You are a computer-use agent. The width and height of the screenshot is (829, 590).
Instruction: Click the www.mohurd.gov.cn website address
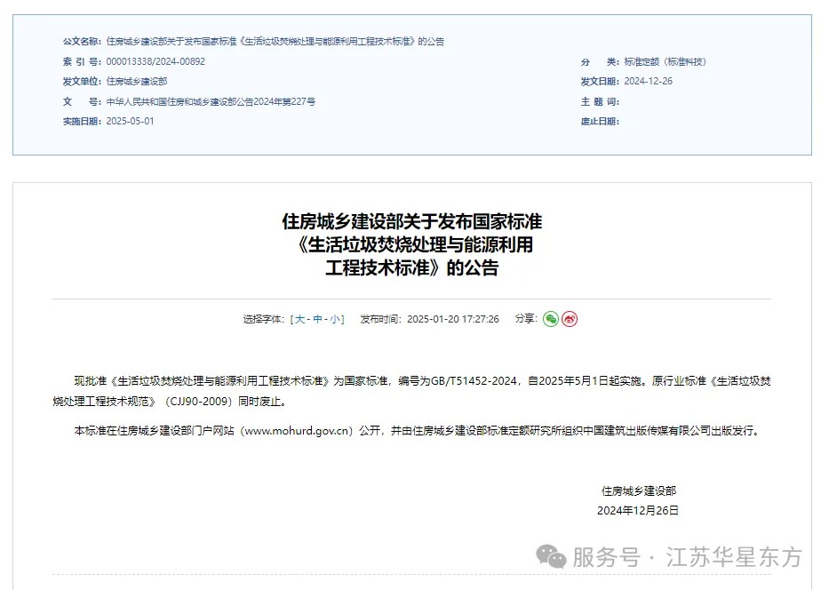click(297, 431)
